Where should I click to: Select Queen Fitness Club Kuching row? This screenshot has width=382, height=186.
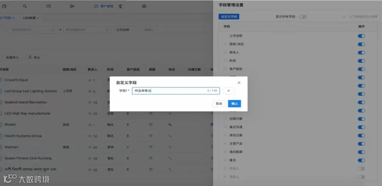pos(28,158)
